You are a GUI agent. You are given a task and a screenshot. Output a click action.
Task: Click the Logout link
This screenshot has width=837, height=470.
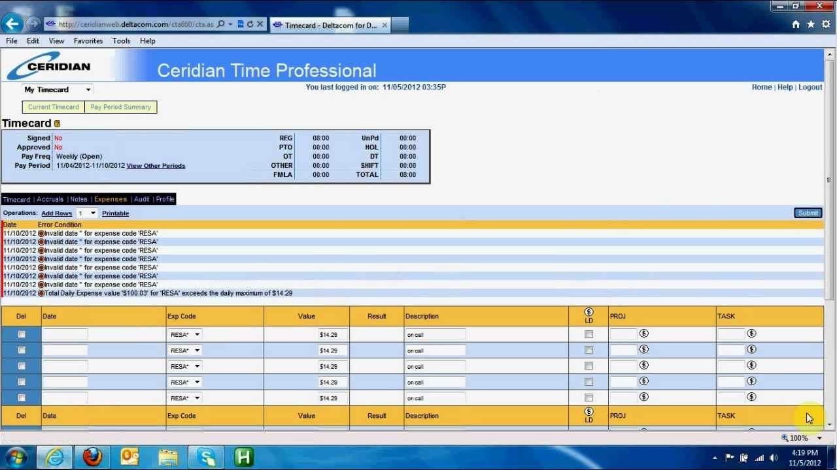point(810,87)
